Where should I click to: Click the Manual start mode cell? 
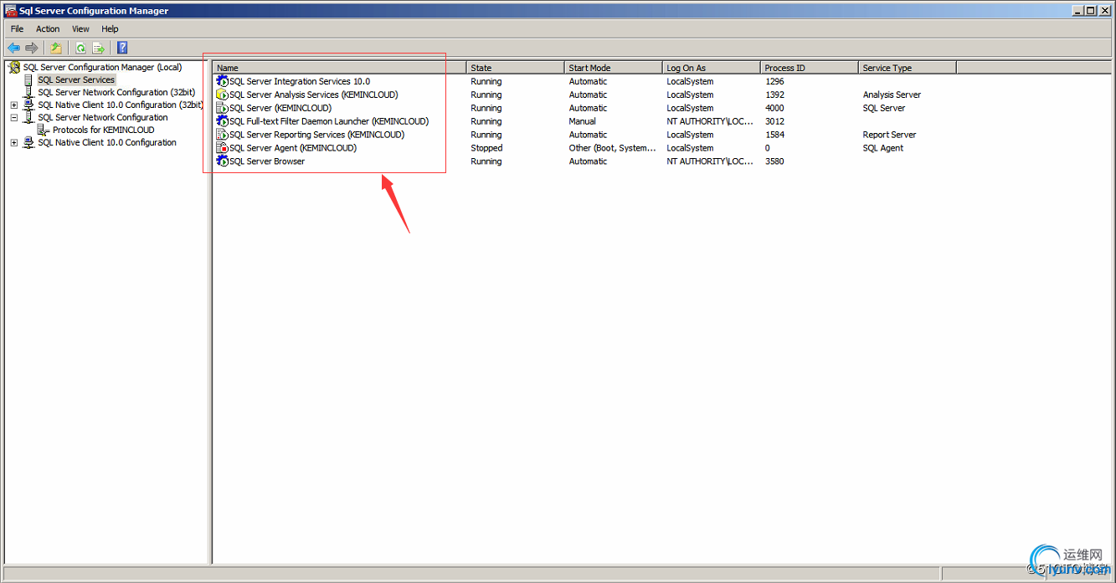click(x=583, y=121)
